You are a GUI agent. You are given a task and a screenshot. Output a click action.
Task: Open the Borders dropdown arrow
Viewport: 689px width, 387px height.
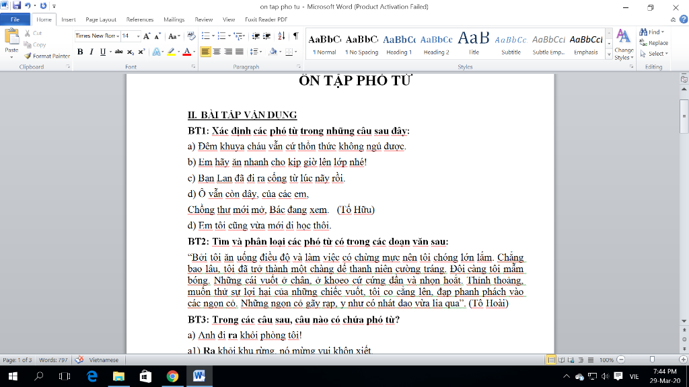(x=296, y=52)
